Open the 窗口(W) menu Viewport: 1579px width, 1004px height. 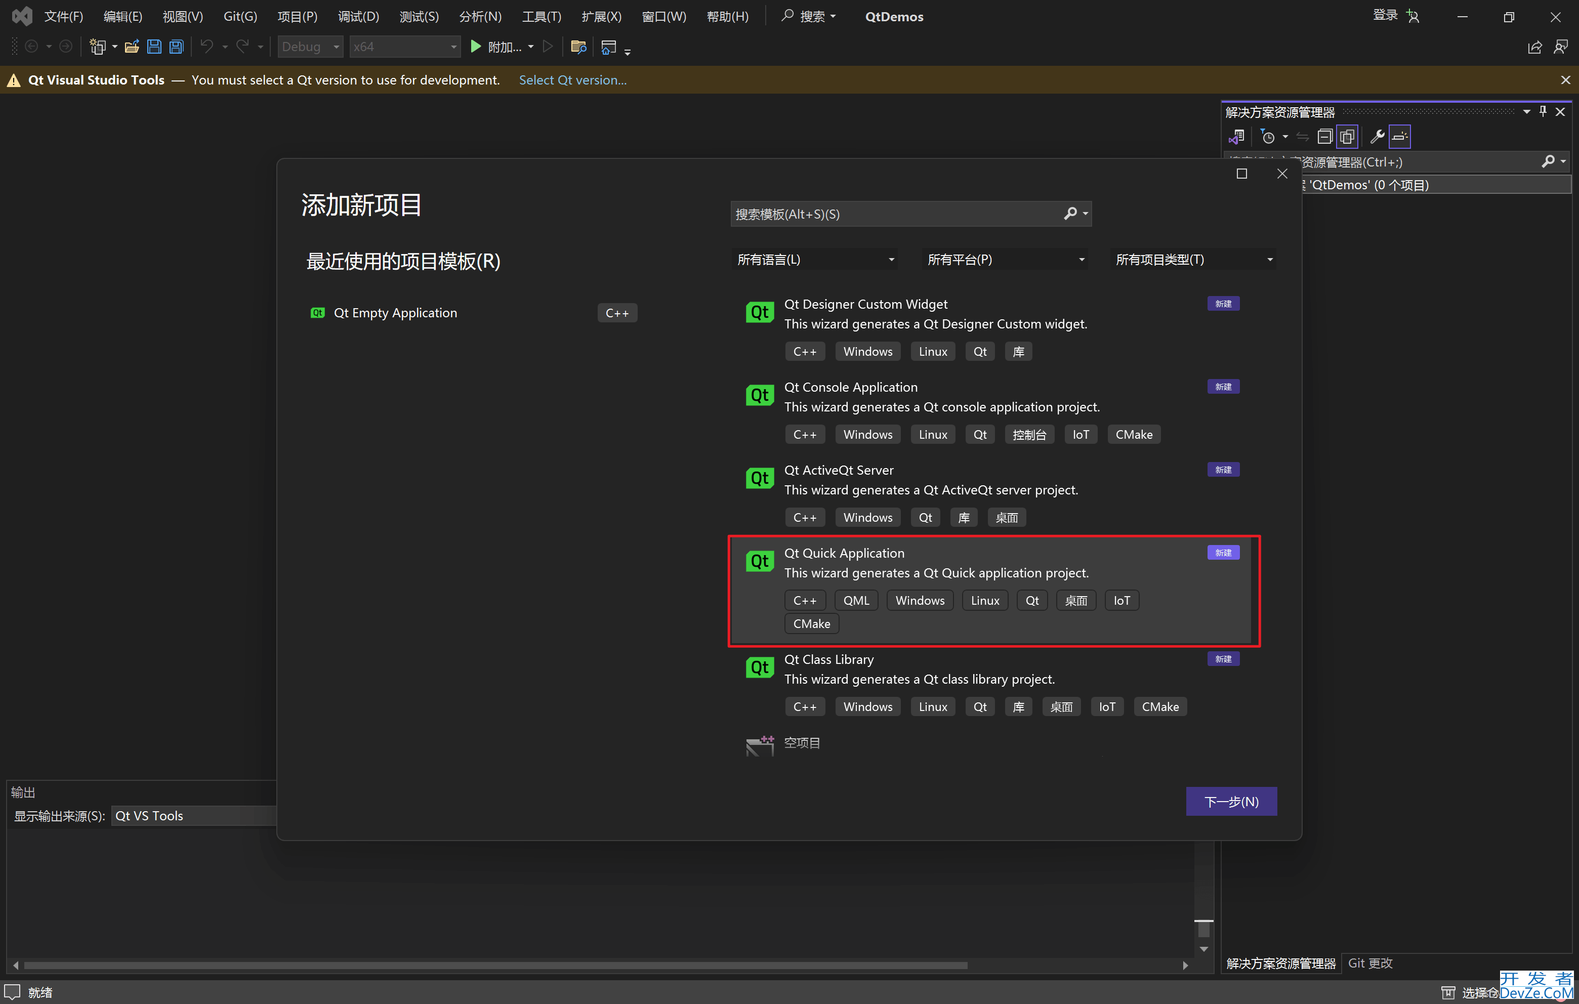pos(663,16)
